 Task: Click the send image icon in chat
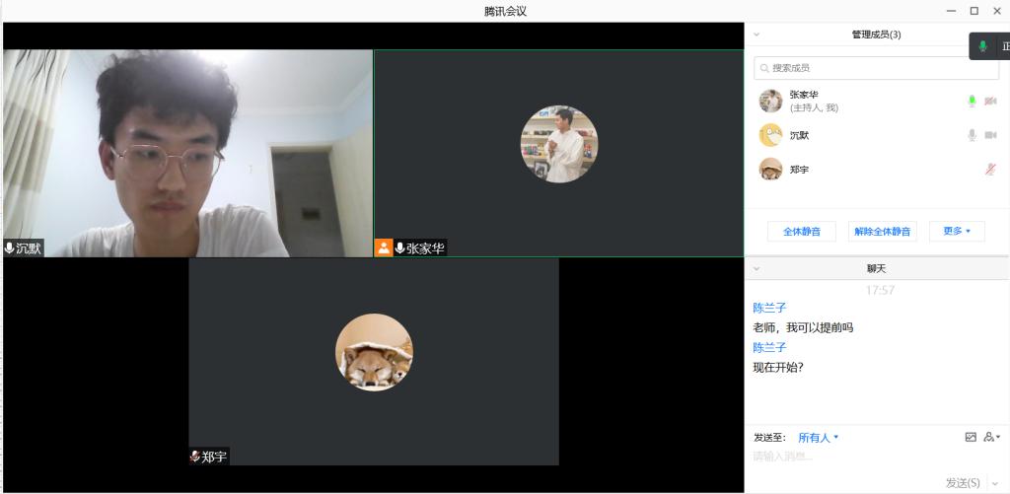point(971,438)
